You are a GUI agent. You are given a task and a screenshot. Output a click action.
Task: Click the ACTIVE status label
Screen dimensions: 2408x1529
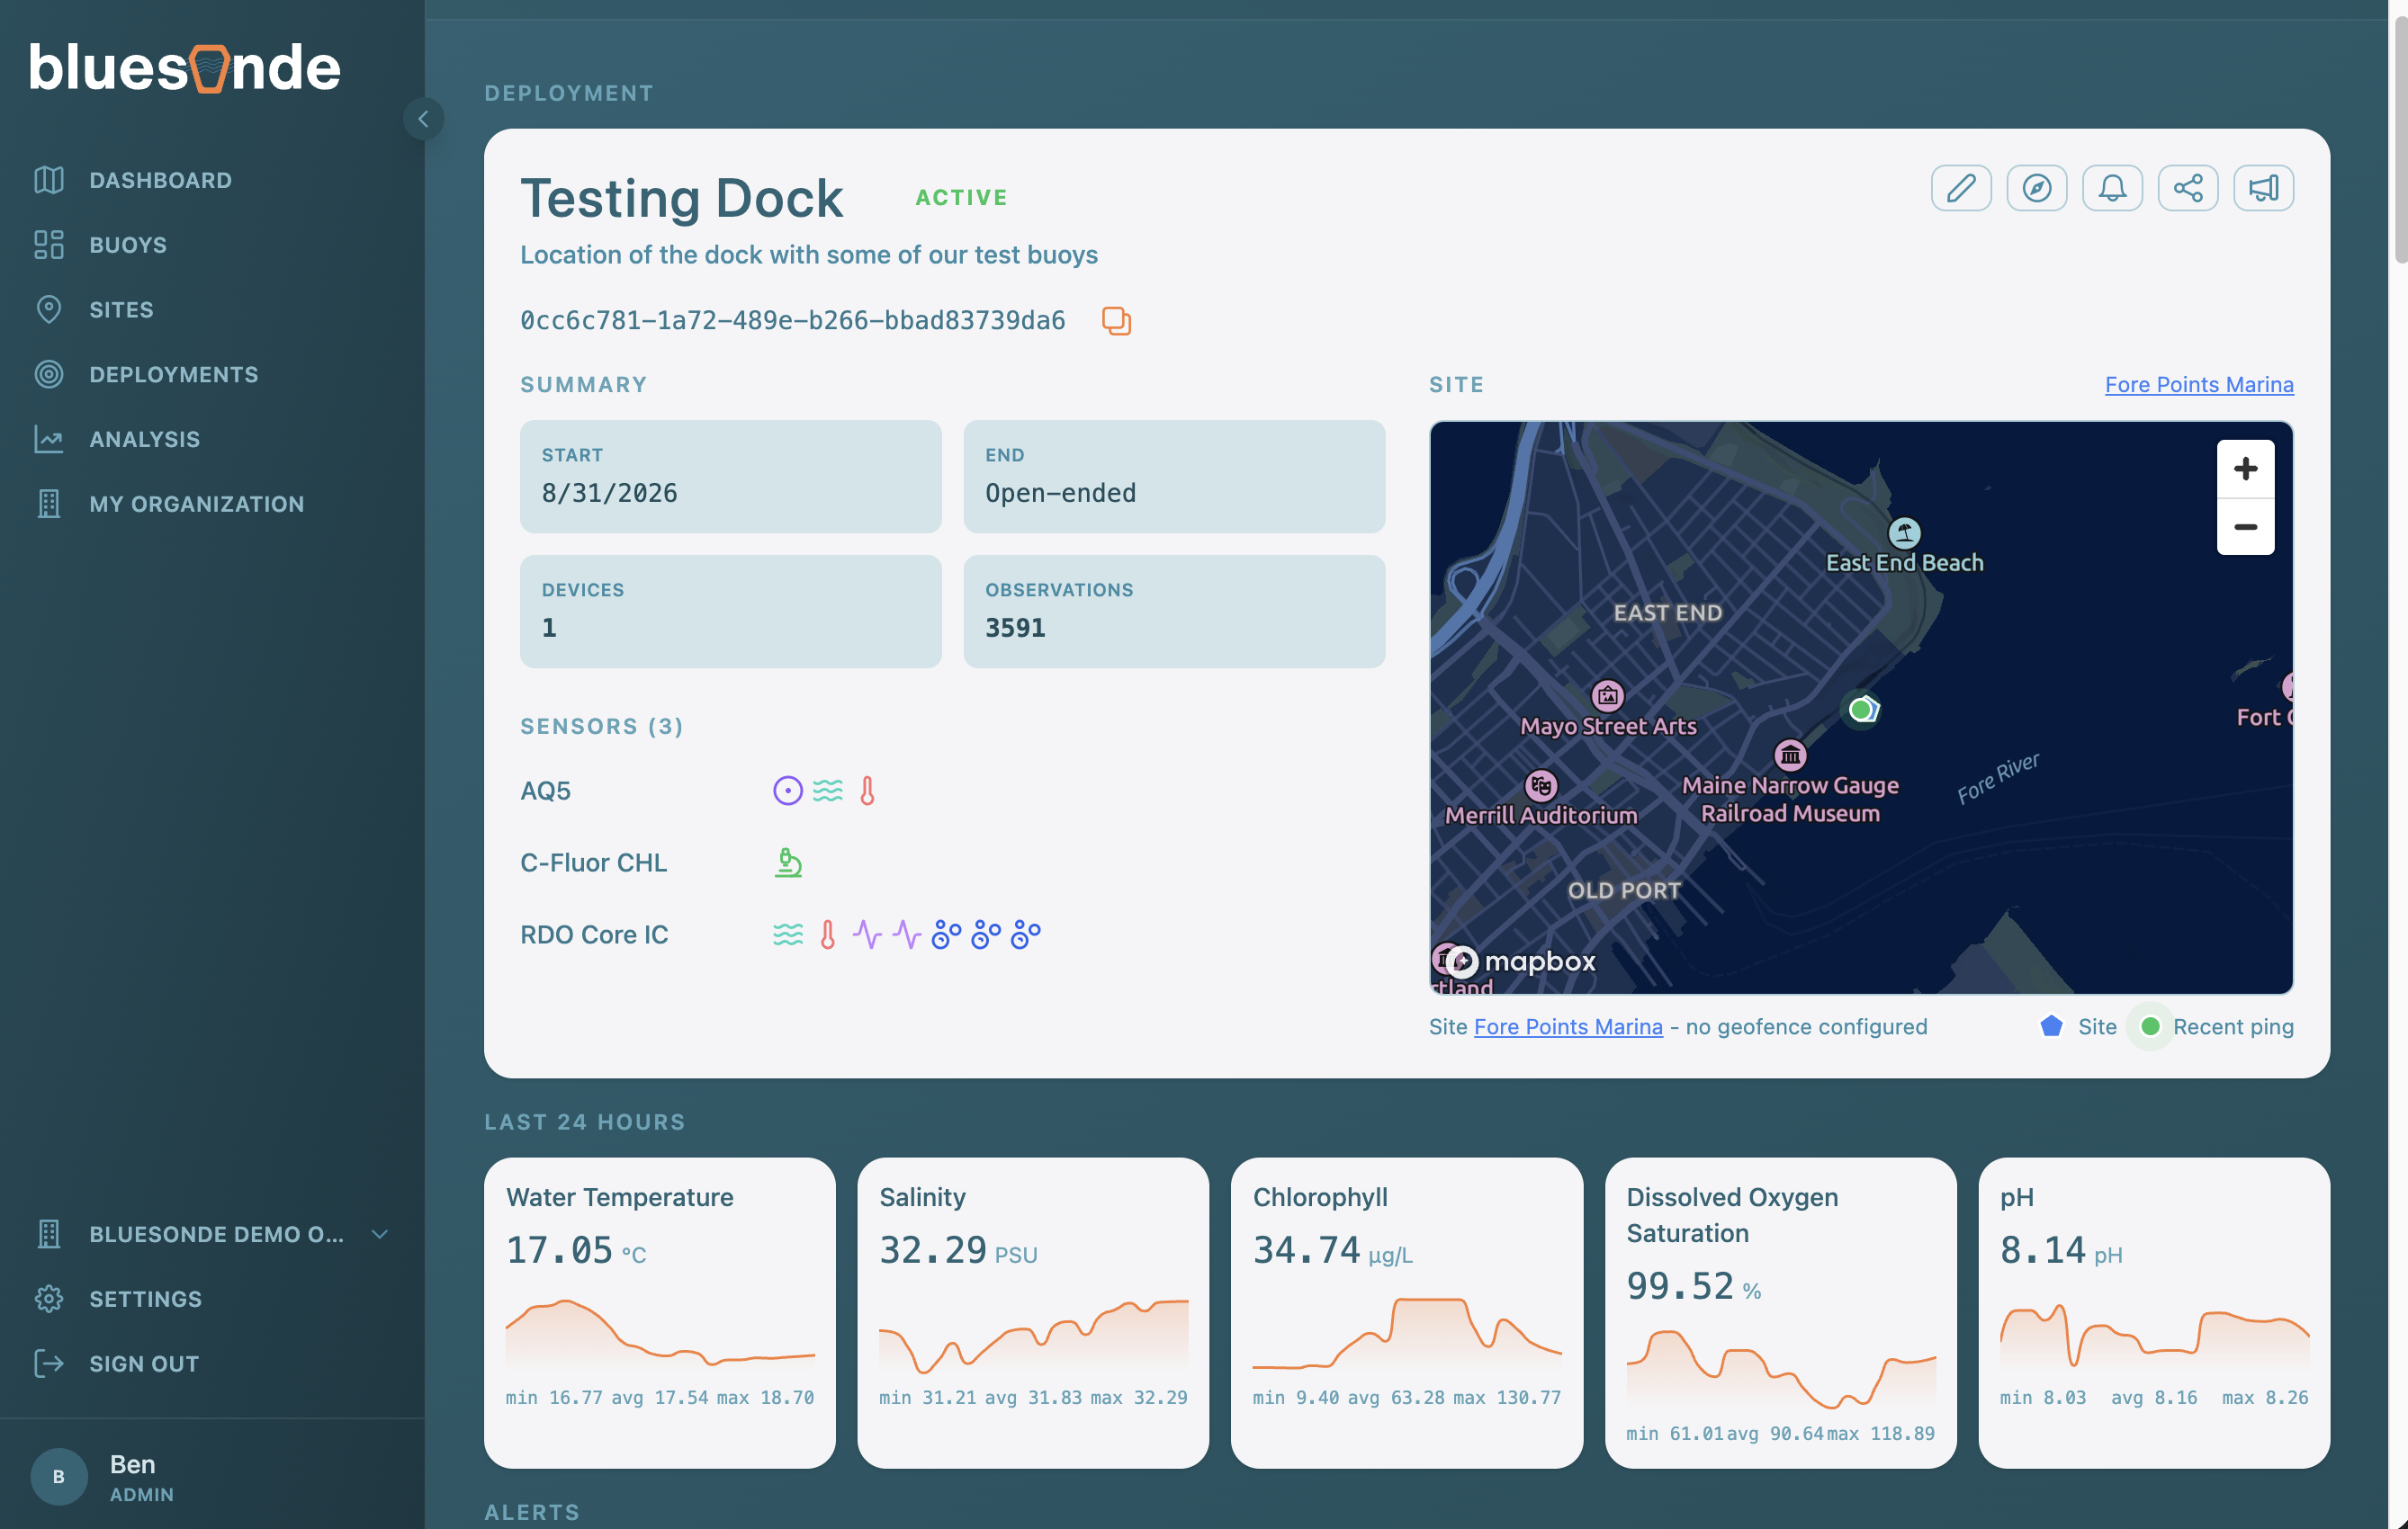[x=961, y=198]
